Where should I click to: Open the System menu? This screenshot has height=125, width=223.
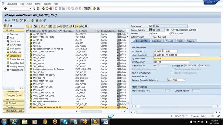(47, 4)
